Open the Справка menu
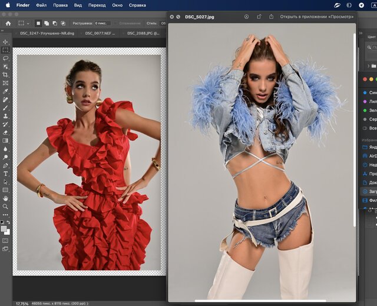The height and width of the screenshot is (306, 377). (137, 5)
